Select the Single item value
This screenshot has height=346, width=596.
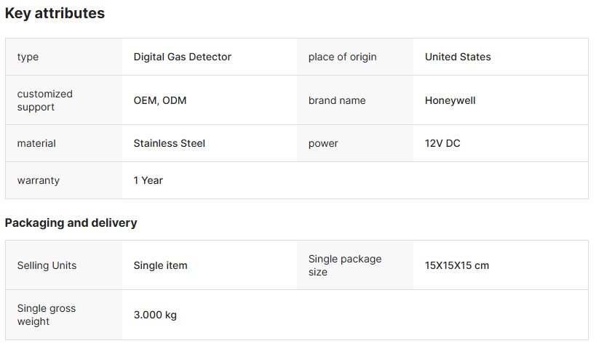(x=160, y=265)
